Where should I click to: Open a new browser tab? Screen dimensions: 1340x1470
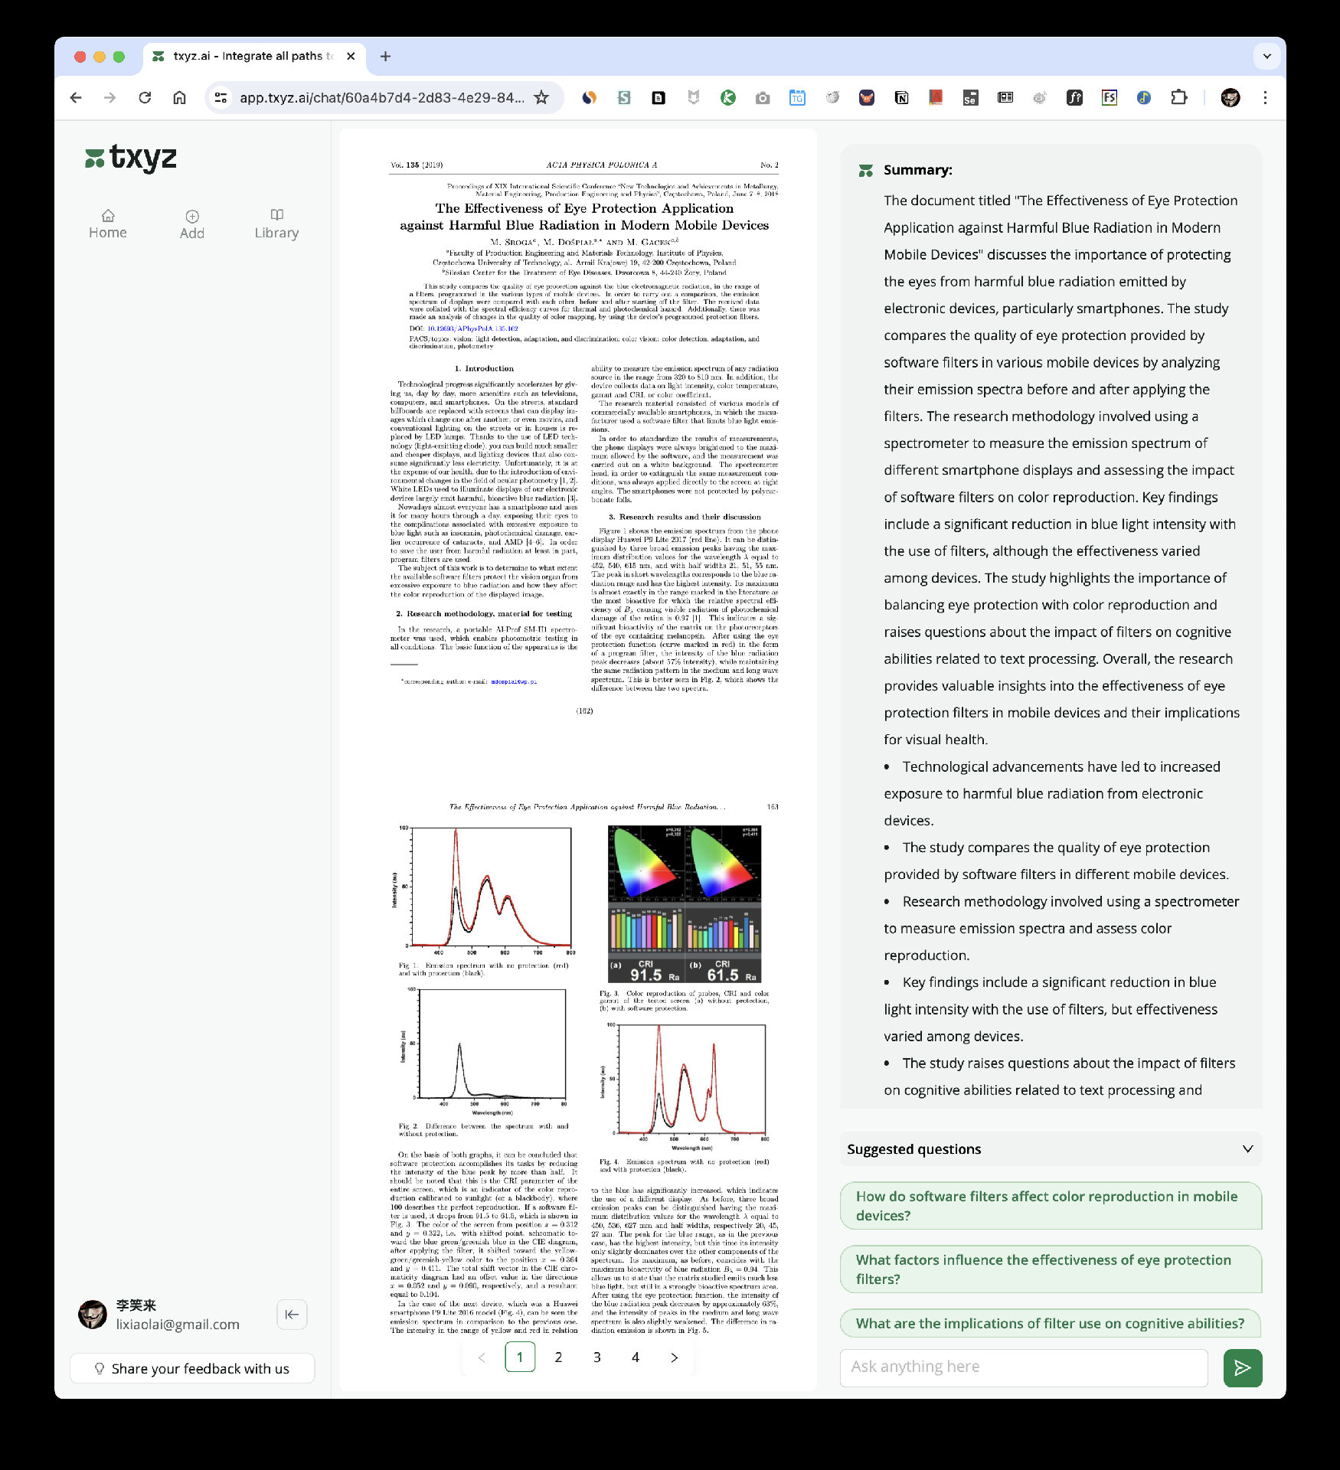385,56
